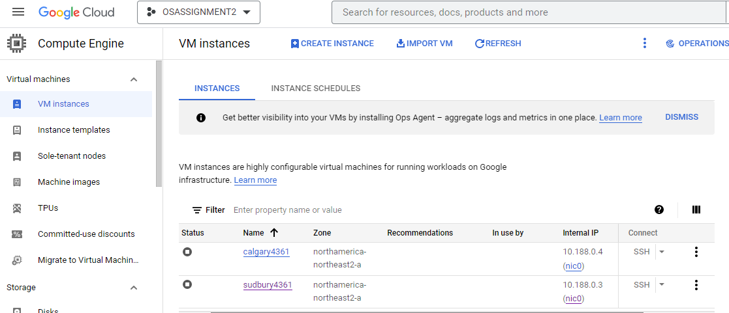Screen dimensions: 729x313
Task: Collapse the Virtual machines section
Action: (x=134, y=79)
